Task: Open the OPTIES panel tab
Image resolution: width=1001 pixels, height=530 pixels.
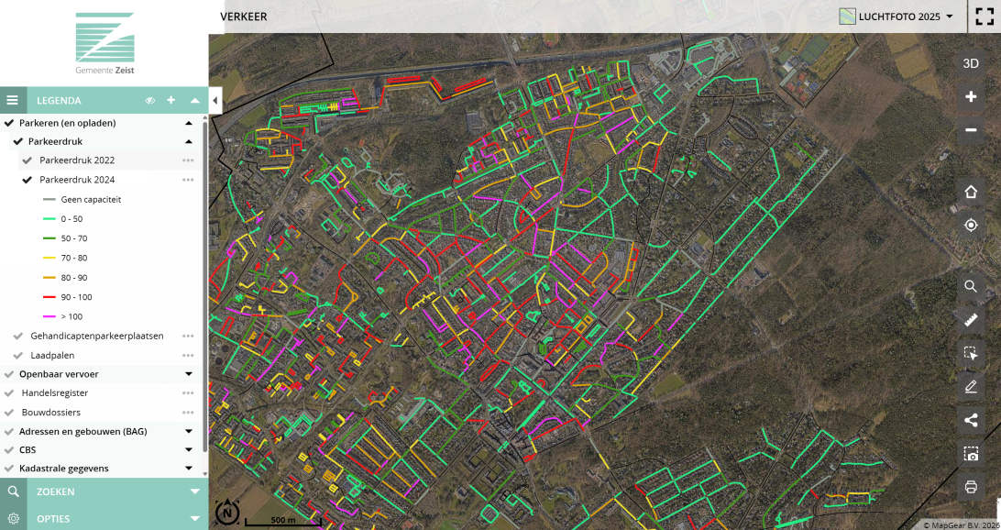Action: [x=53, y=518]
